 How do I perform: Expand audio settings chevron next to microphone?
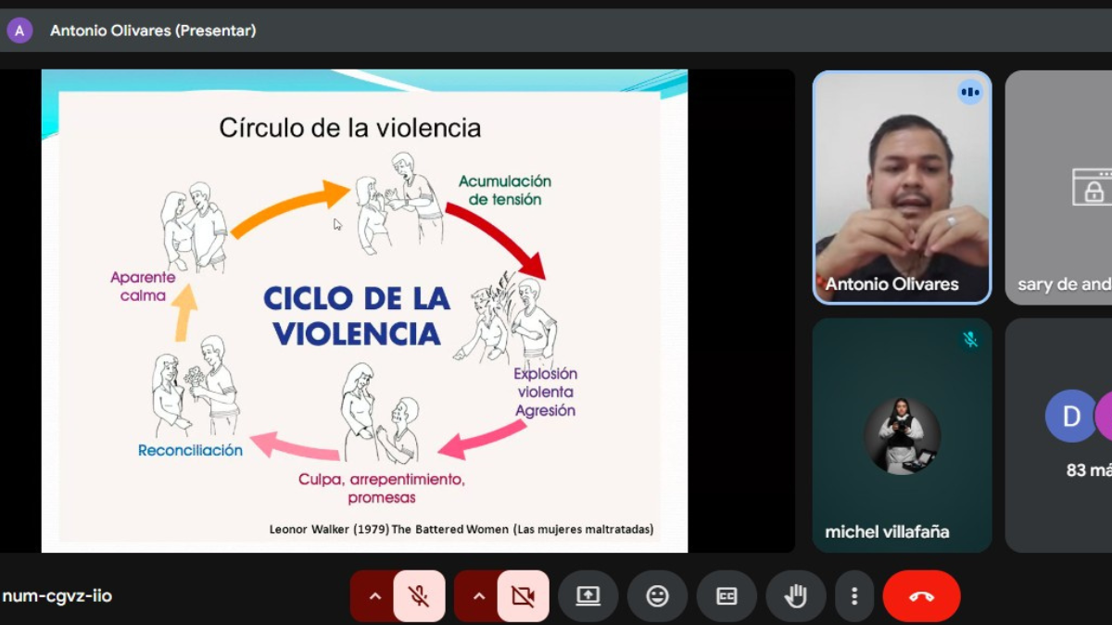tap(374, 596)
